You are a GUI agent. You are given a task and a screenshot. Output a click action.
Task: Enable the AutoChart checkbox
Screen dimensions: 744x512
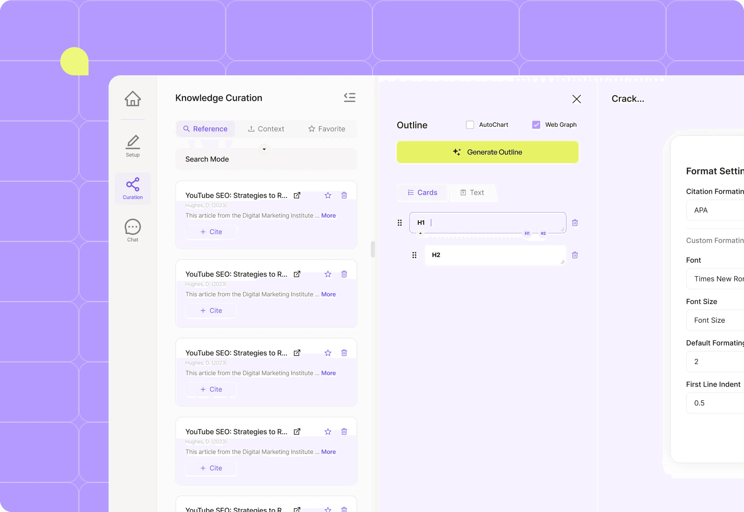pyautogui.click(x=470, y=125)
